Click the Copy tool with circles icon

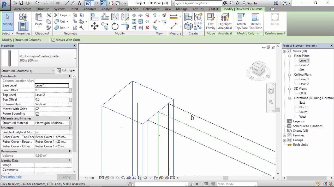point(105,26)
